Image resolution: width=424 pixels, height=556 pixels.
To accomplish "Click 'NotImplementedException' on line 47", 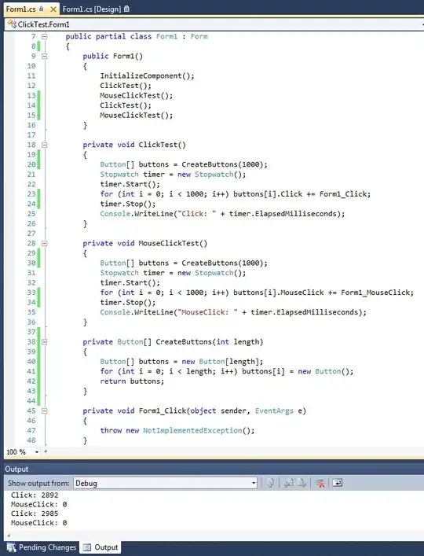I will [192, 430].
